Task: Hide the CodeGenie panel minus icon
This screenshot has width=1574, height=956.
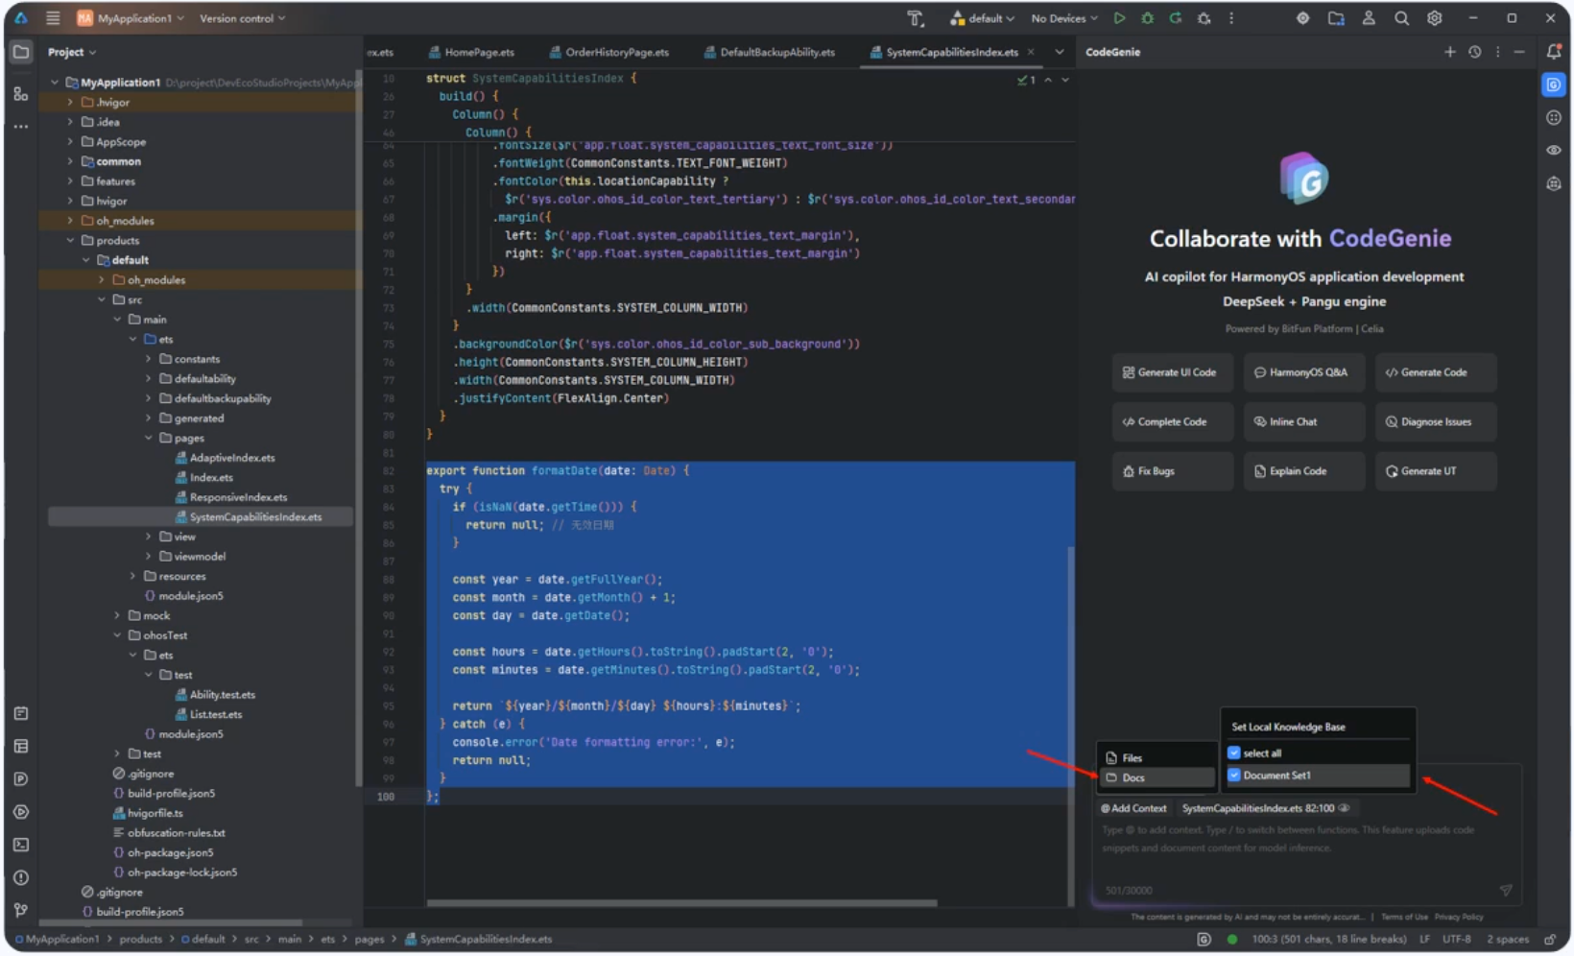Action: (1519, 52)
